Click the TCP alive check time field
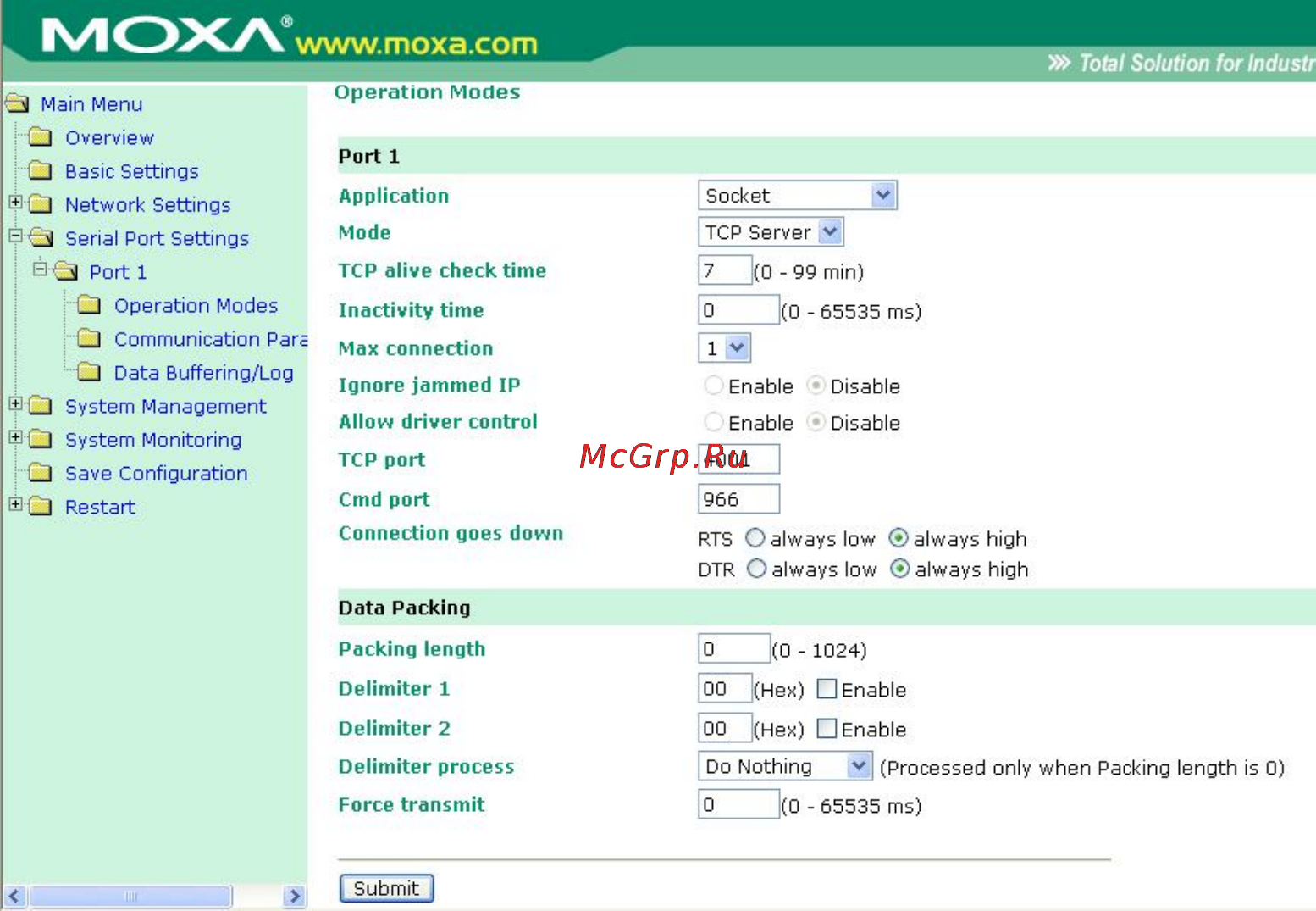Viewport: 1316px width, 911px height. pyautogui.click(x=725, y=270)
